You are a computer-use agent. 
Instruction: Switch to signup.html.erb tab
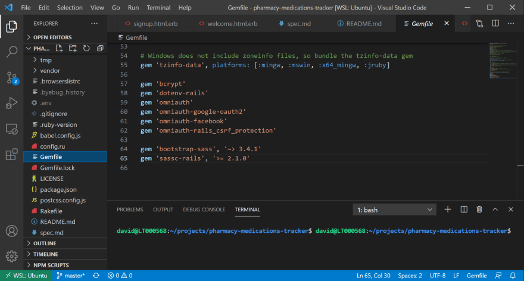151,24
